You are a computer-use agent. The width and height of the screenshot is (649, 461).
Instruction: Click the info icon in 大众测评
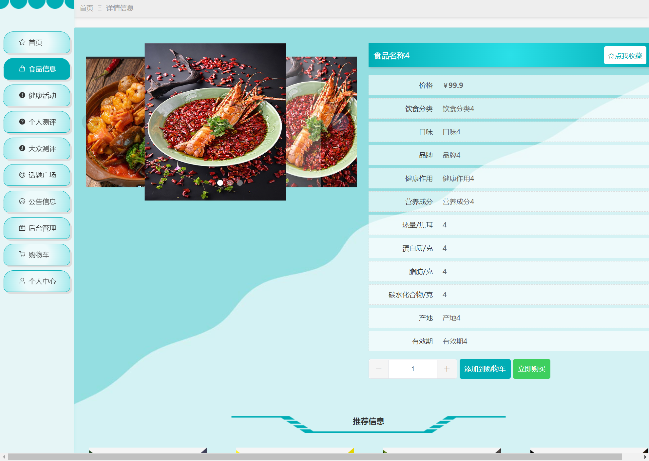[22, 148]
